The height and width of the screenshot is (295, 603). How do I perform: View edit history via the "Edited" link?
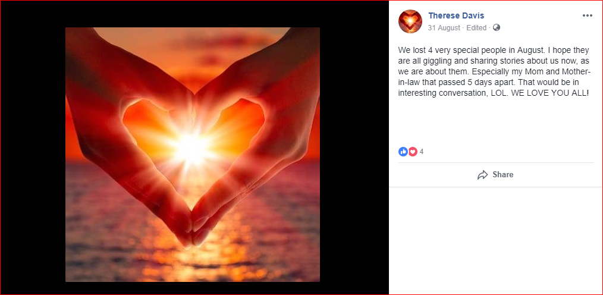click(476, 28)
